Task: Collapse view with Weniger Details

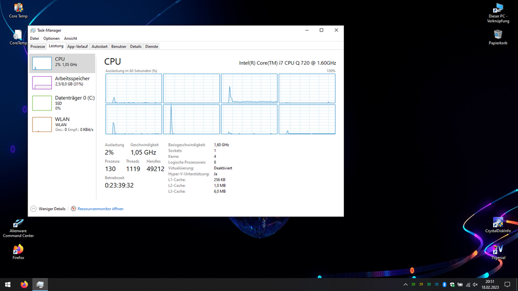Action: [x=48, y=209]
